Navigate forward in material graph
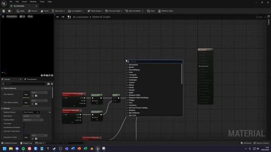271x152 pixels. (x=63, y=17)
